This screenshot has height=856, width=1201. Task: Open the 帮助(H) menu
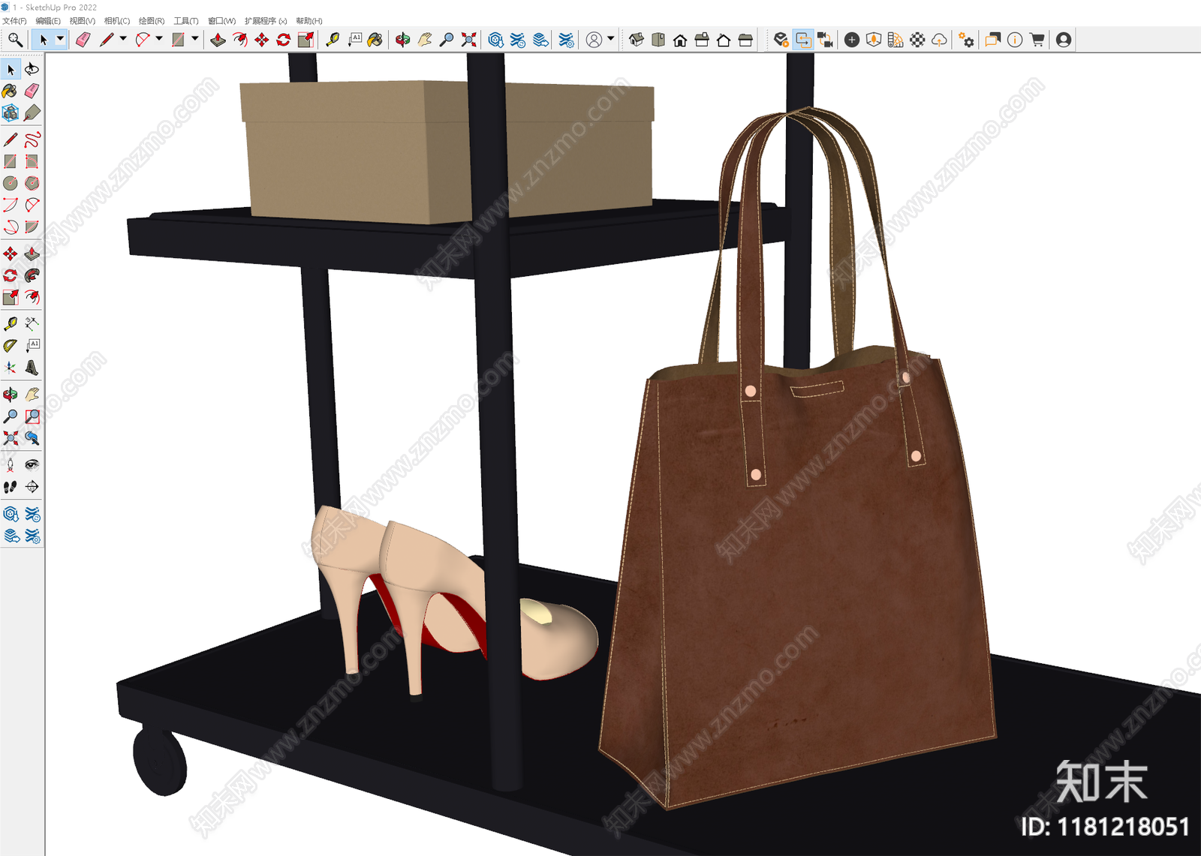tap(309, 21)
